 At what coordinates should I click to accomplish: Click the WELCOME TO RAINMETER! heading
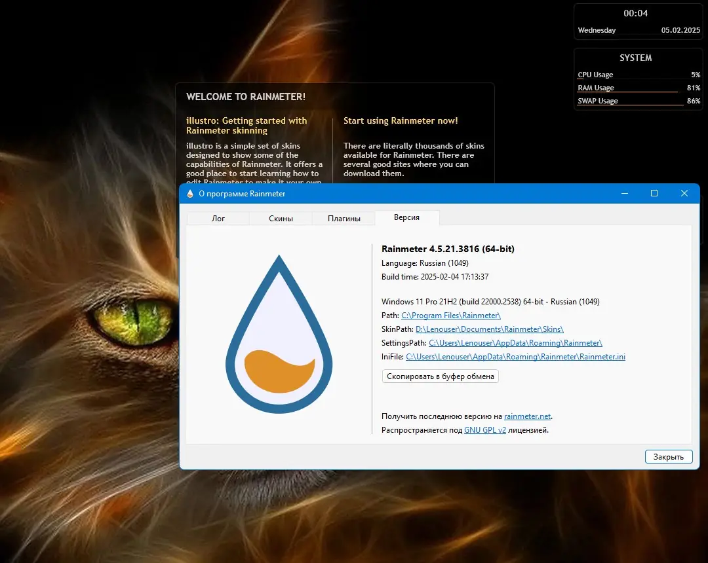pos(245,96)
